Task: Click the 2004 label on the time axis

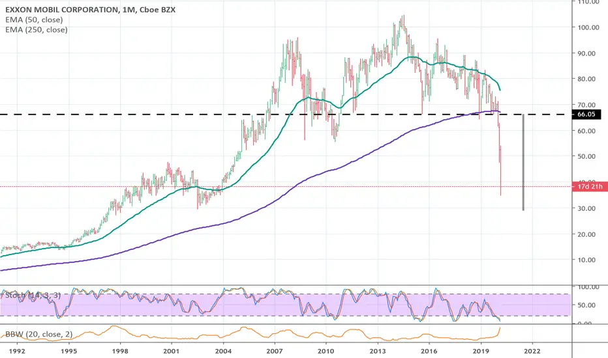Action: (223, 351)
